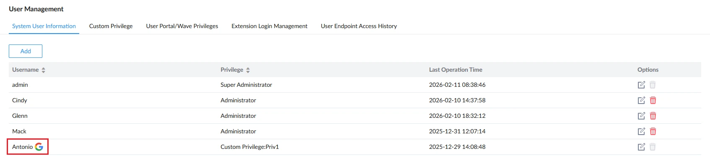Open the Custom Privilege tab
The image size is (710, 156).
click(111, 26)
